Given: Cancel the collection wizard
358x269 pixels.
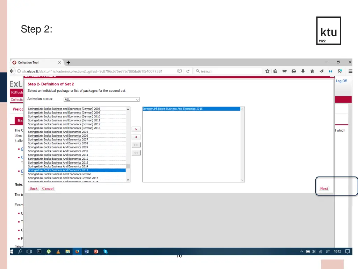Looking at the screenshot, I should pyautogui.click(x=48, y=188).
